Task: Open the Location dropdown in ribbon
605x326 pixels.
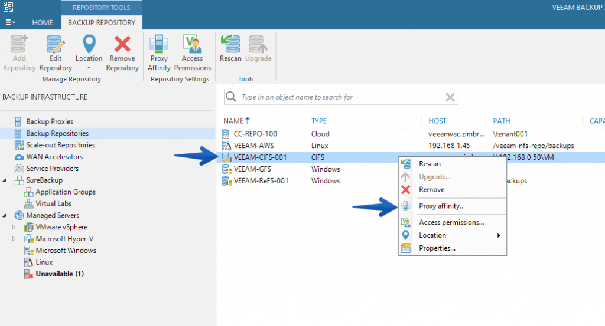Action: pyautogui.click(x=89, y=52)
